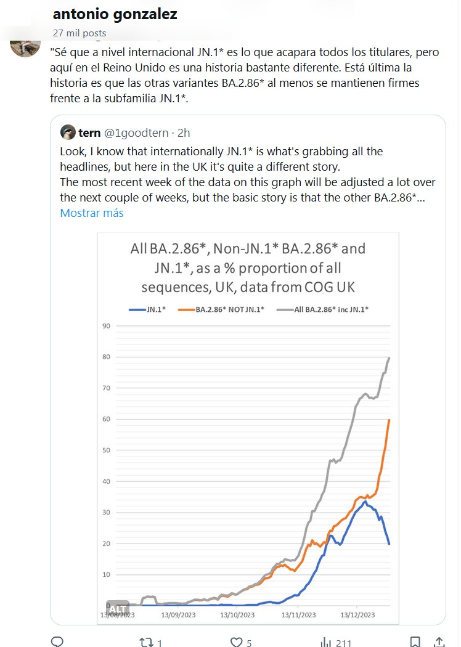Viewport: 461px width, 647px height.
Task: Click the blue JN.1* legend swatch
Action: (x=138, y=309)
